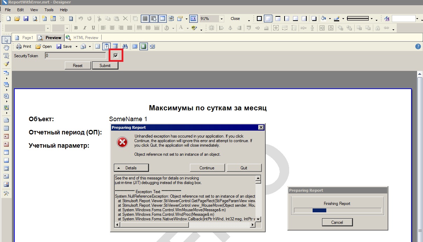Click the border color pen icon

click(337, 19)
